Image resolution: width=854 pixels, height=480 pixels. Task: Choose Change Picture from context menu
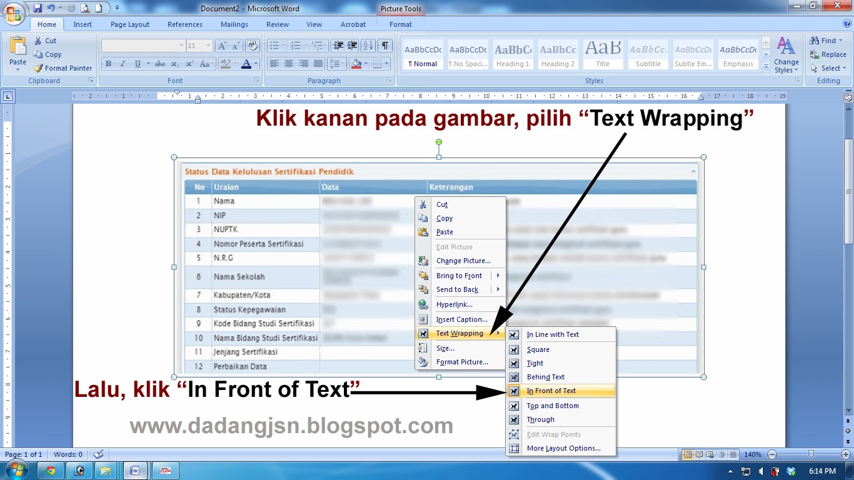click(461, 261)
